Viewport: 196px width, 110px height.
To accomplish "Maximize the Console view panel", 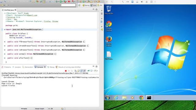I will point(96,67).
